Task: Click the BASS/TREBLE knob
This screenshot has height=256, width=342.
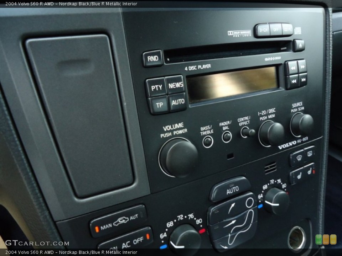Action: [208, 142]
